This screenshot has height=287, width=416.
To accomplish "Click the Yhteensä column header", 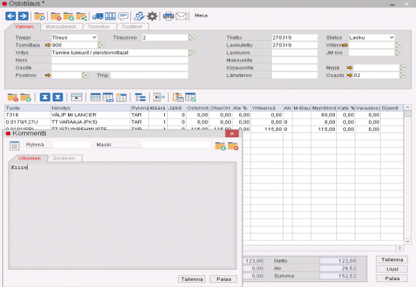I will coord(267,108).
